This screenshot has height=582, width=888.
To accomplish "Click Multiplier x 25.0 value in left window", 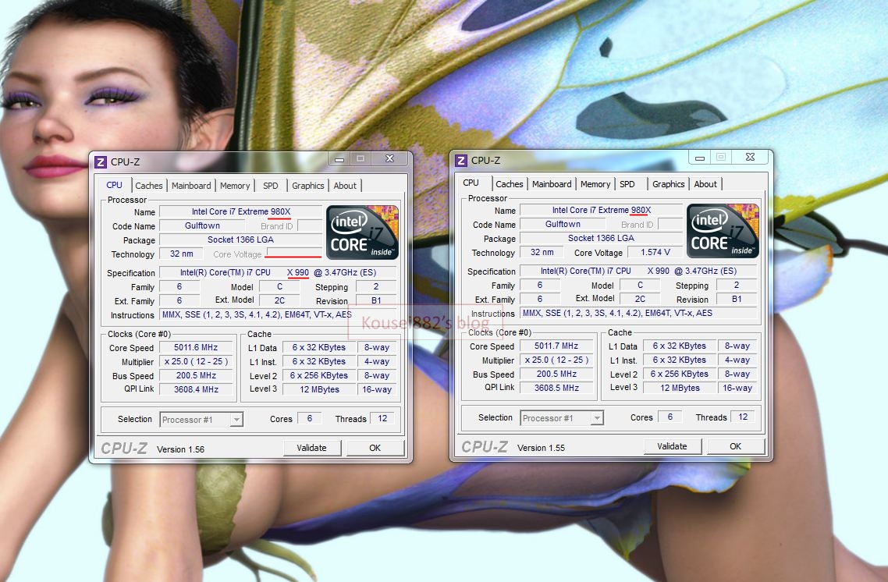I will pyautogui.click(x=196, y=361).
